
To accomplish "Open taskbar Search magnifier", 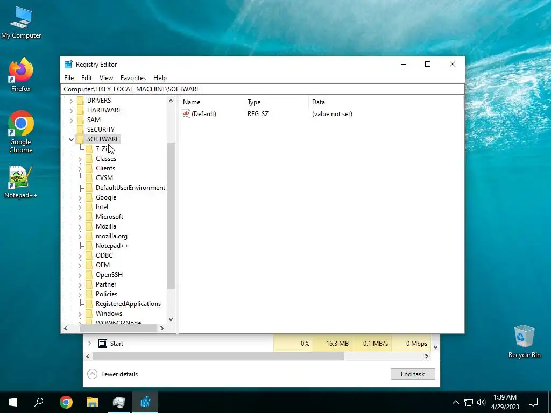I will 39,402.
